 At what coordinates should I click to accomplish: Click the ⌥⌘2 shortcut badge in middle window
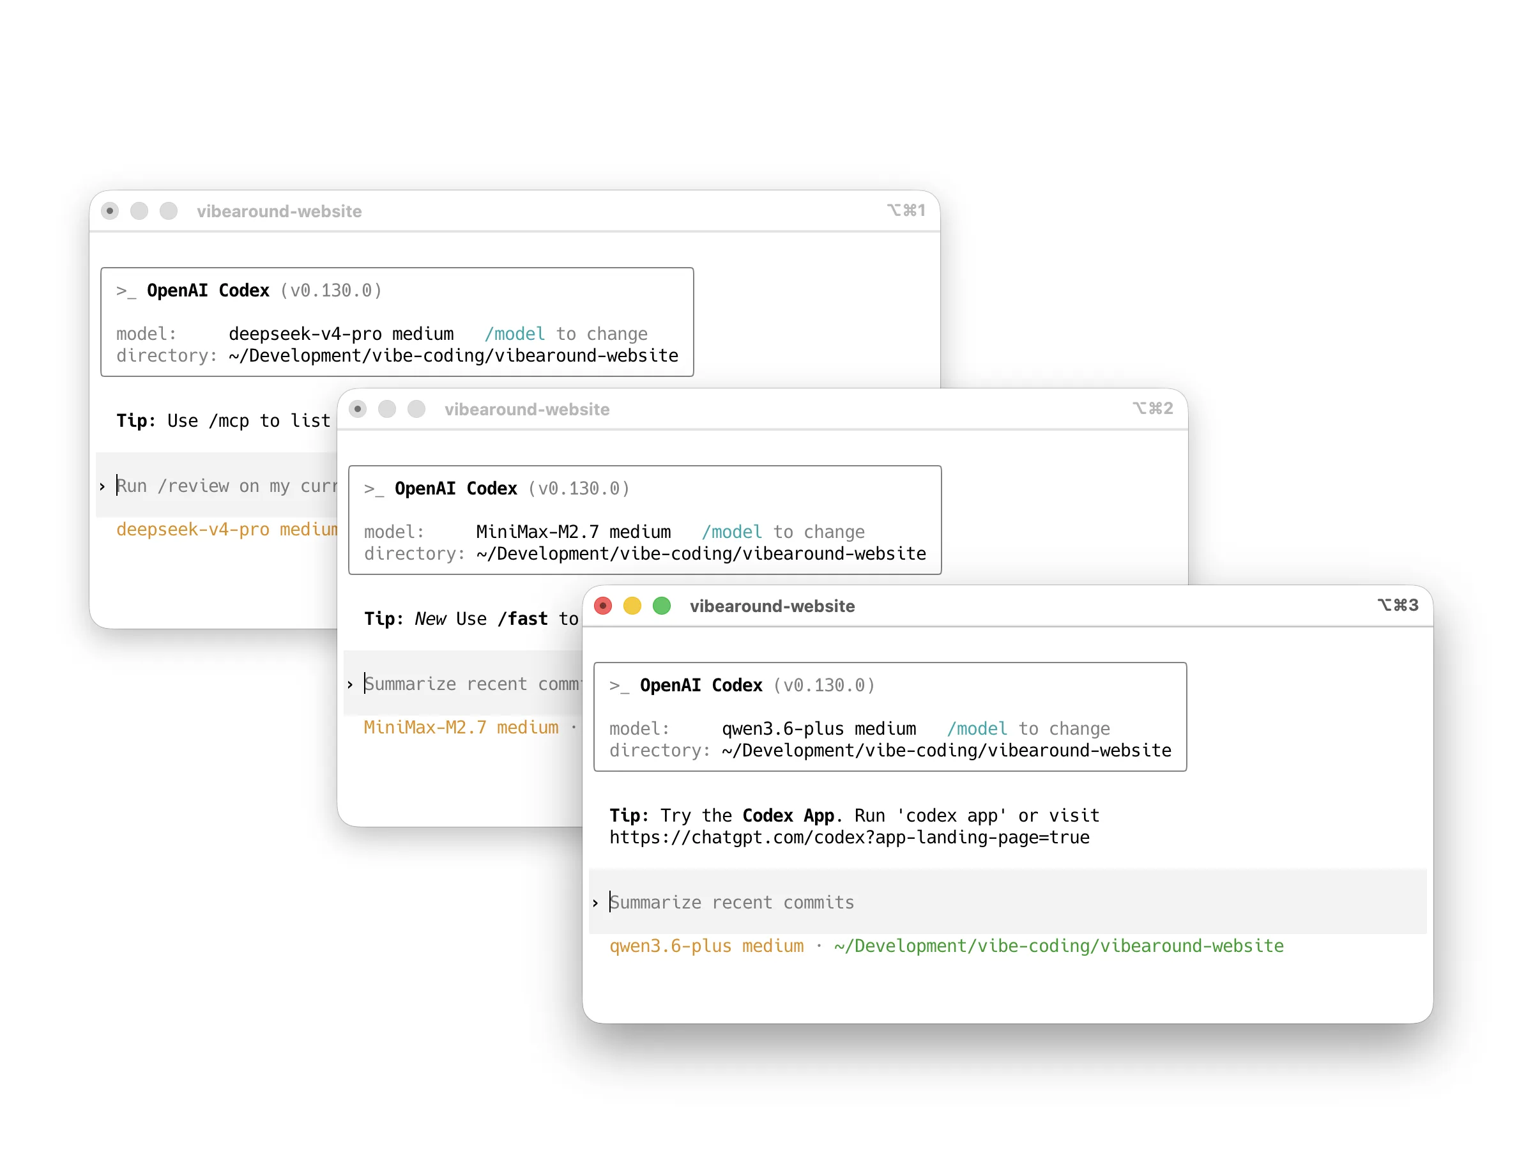coord(1152,408)
